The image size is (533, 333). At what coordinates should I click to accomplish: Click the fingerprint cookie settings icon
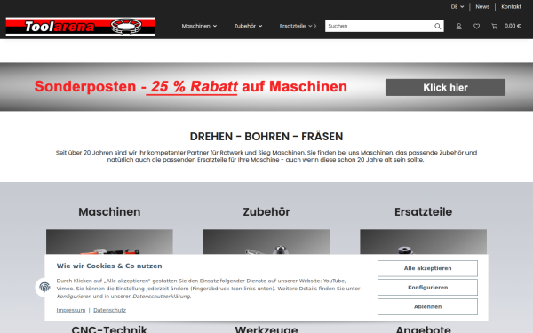coord(44,288)
